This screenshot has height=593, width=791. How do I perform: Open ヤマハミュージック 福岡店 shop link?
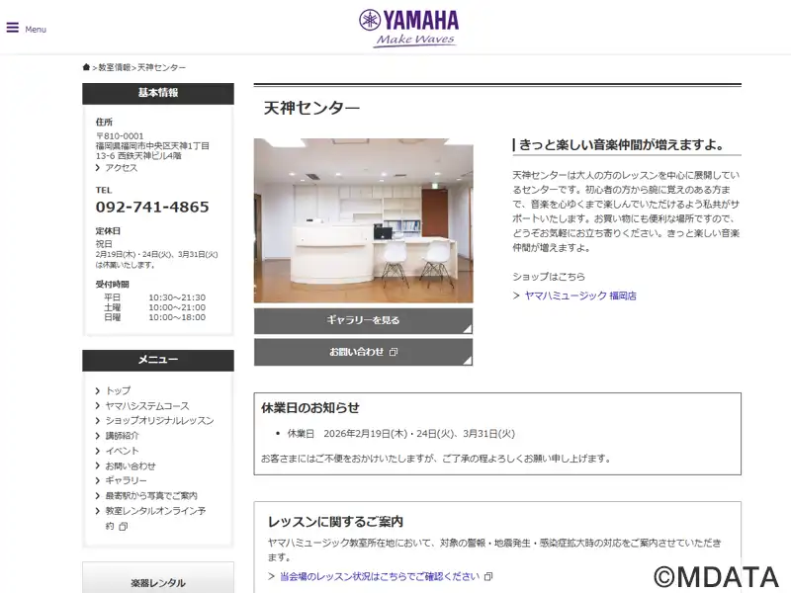click(580, 296)
